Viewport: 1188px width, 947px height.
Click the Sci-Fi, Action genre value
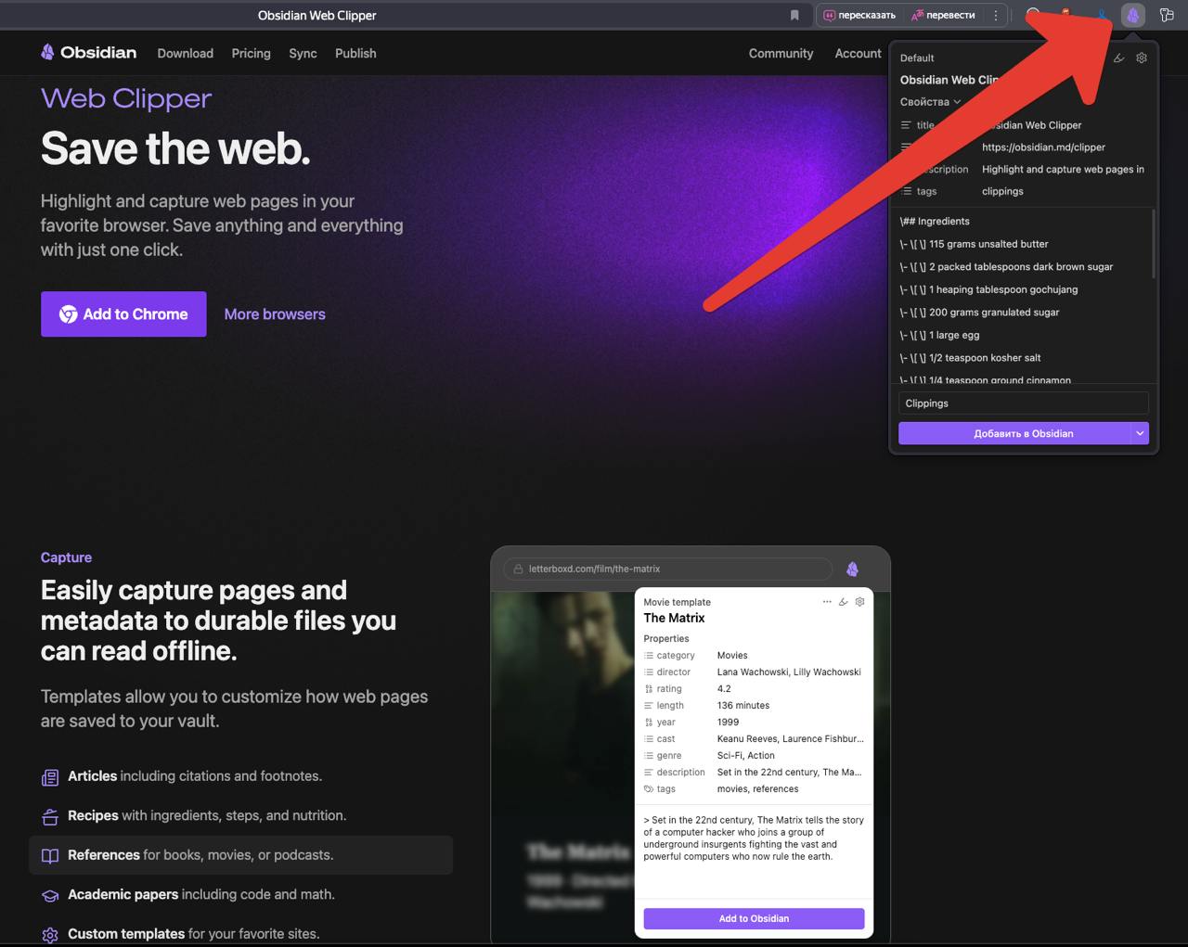(x=745, y=756)
